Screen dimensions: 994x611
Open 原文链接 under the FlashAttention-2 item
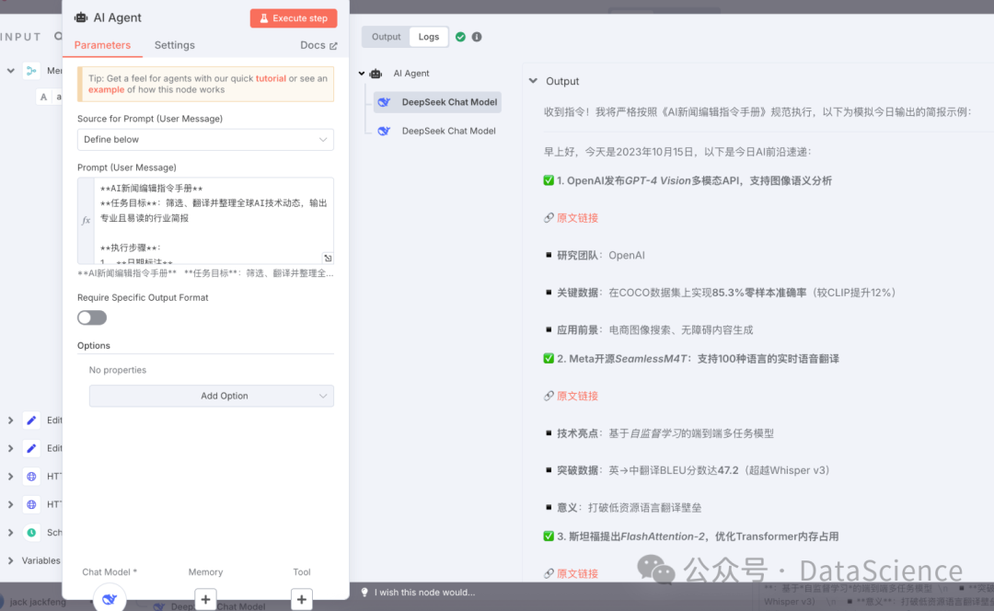point(577,573)
